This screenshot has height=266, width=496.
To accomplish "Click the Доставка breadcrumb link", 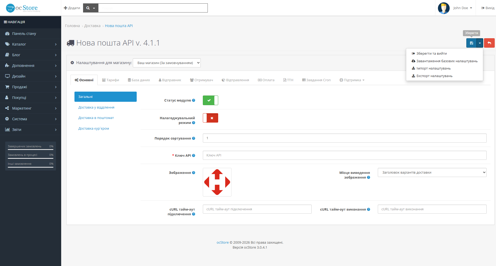I will coord(92,26).
